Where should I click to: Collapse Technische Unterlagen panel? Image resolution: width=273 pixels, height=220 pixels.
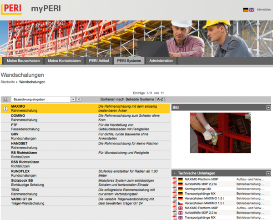268,173
